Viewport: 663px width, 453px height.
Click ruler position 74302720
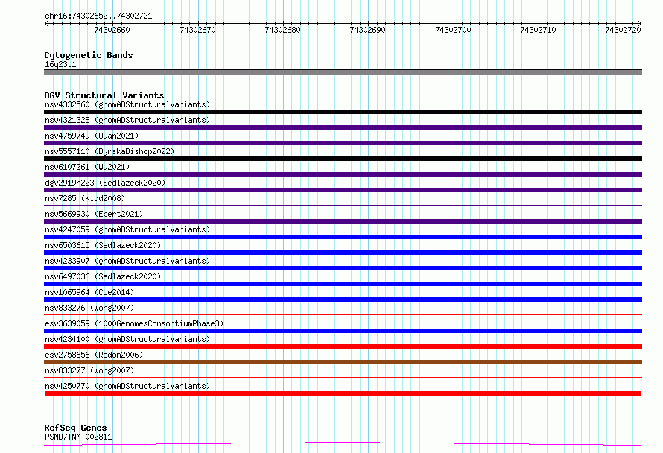623,30
